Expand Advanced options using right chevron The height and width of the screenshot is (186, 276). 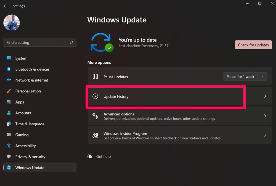pos(265,116)
